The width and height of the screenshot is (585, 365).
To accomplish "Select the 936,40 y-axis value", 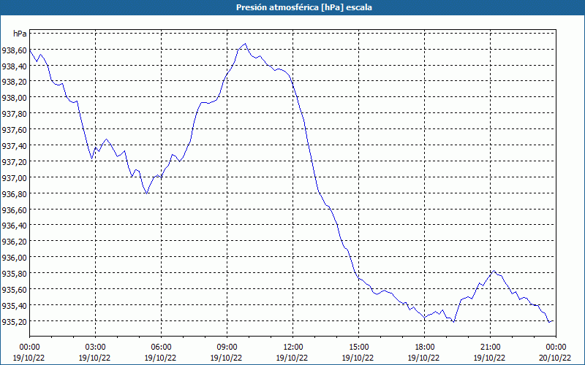I will tap(14, 226).
